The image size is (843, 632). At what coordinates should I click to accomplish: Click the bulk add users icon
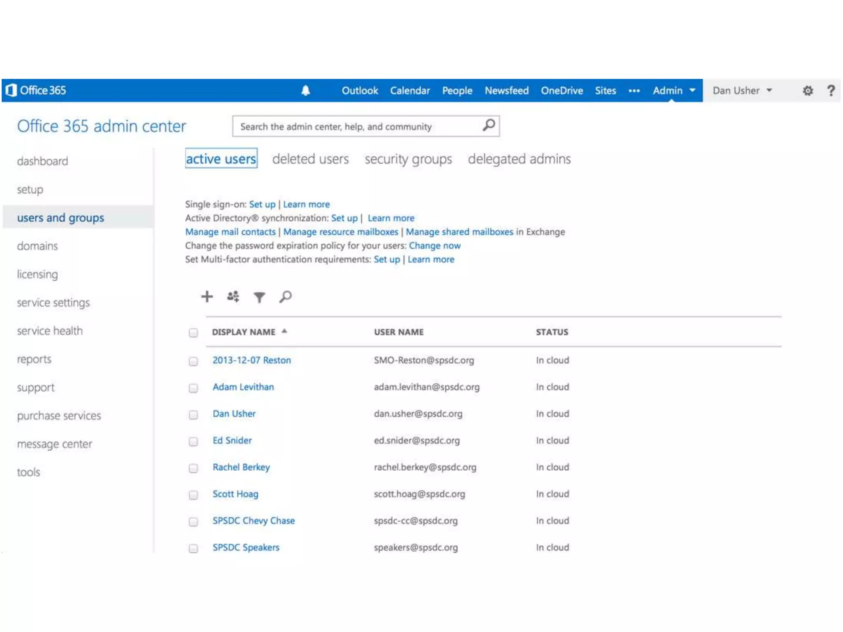tap(233, 296)
